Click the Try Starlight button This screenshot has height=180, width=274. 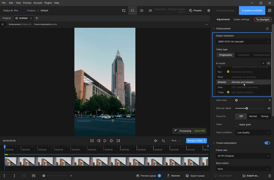tap(263, 19)
